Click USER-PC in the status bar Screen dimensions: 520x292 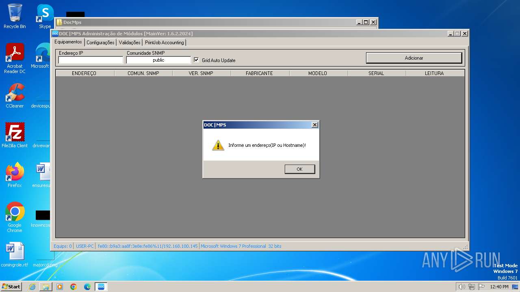point(85,246)
